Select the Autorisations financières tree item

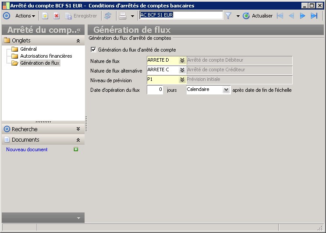[46, 56]
